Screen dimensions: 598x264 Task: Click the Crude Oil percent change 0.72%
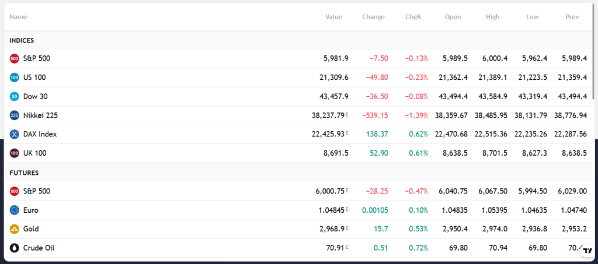coord(418,248)
